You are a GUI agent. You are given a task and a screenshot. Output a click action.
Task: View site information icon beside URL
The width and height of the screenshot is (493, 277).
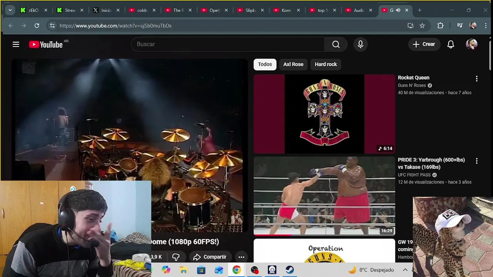pos(52,25)
